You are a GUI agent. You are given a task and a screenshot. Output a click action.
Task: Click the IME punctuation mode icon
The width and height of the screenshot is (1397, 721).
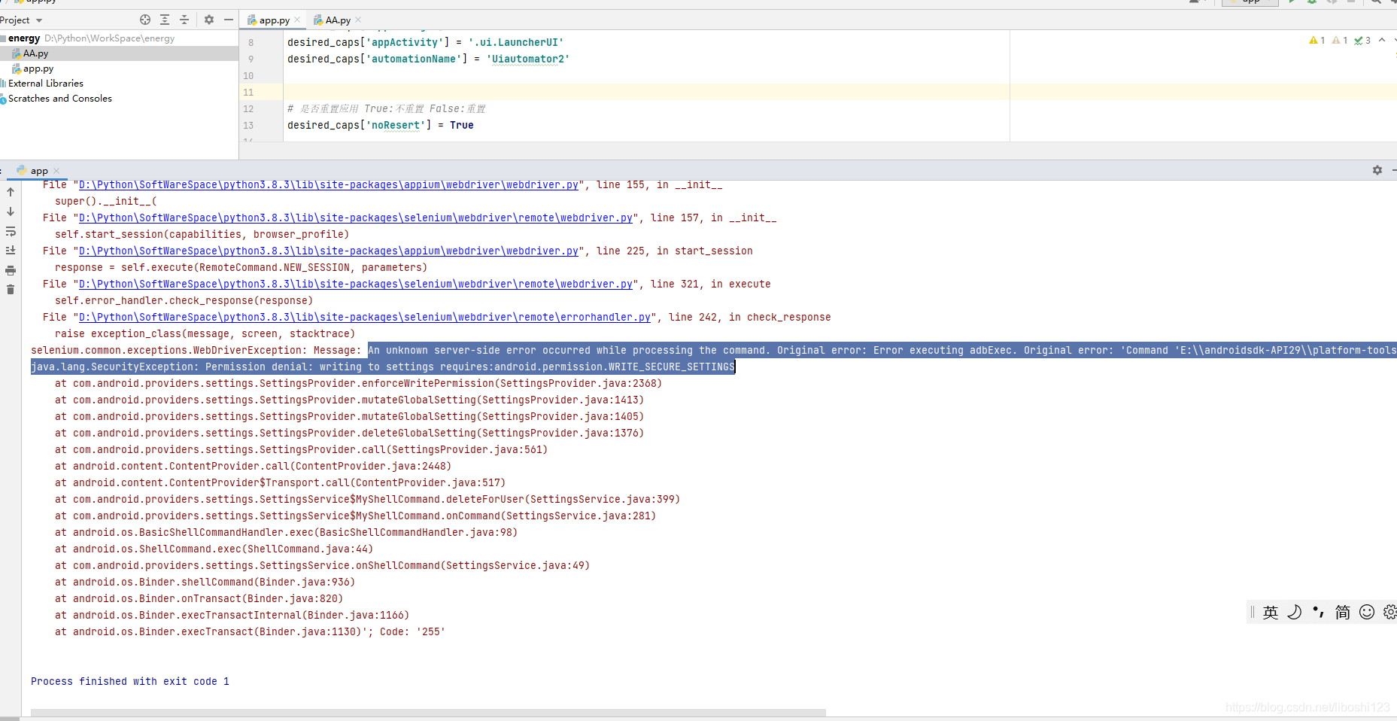(1319, 613)
